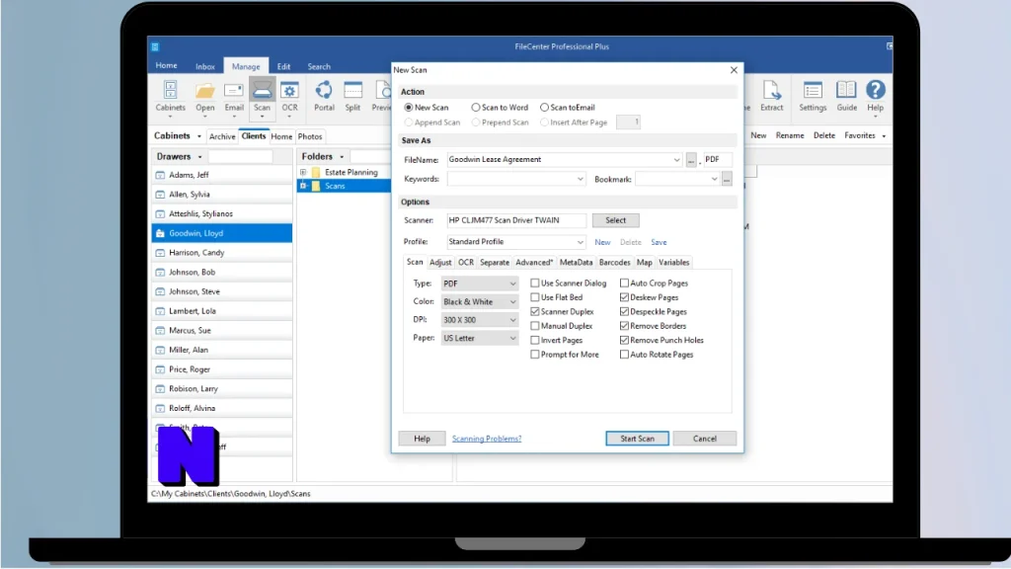Viewport: 1011px width, 569px height.
Task: Open the DPI 300 X 300 dropdown
Action: pos(479,320)
